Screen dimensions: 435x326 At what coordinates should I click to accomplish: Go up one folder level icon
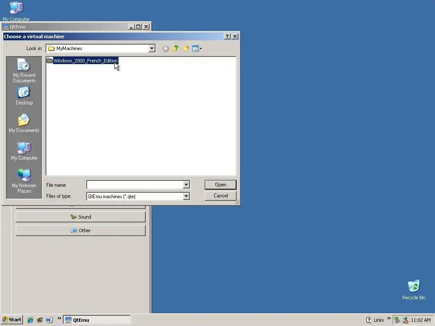pos(175,48)
